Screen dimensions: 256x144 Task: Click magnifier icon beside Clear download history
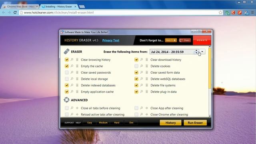pyautogui.click(x=142, y=60)
